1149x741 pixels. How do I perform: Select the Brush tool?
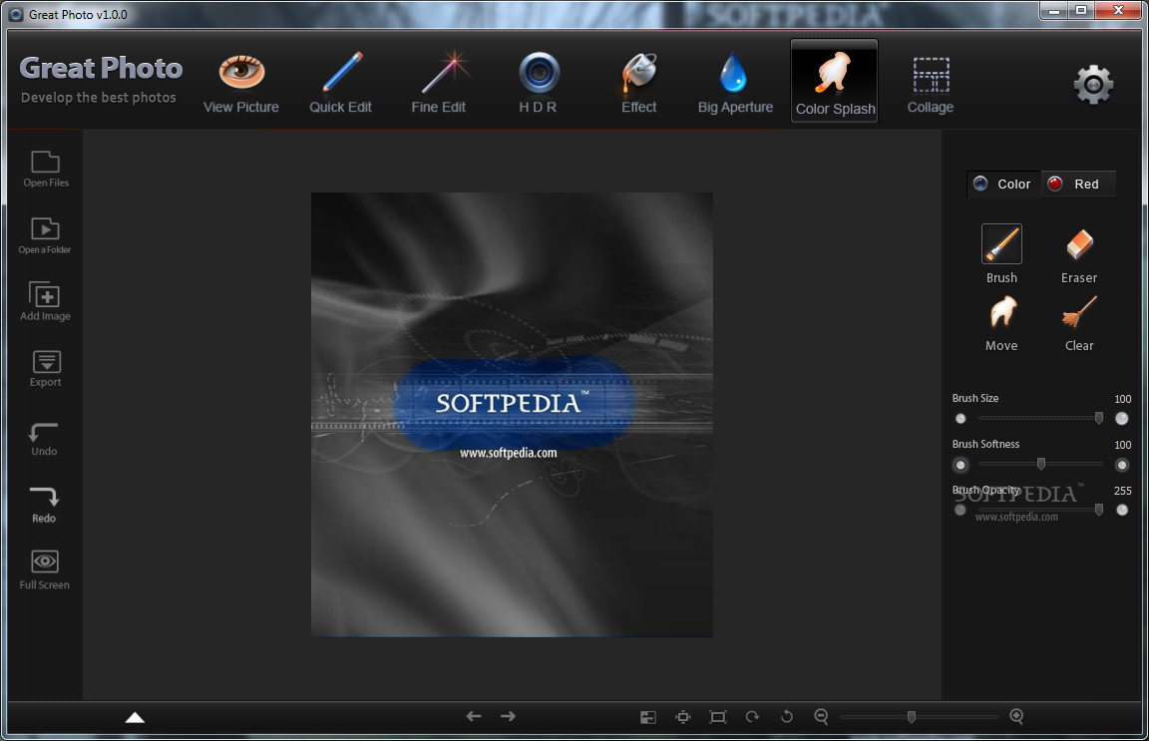tap(1001, 254)
